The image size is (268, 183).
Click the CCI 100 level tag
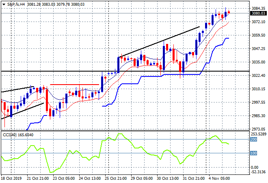253,153
